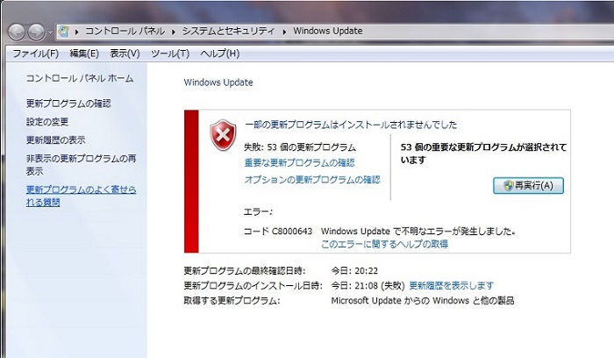
Task: Click last check time 今日: 20:22
Action: [x=354, y=270]
